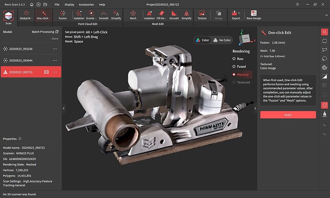Open Revo Design

253,15
